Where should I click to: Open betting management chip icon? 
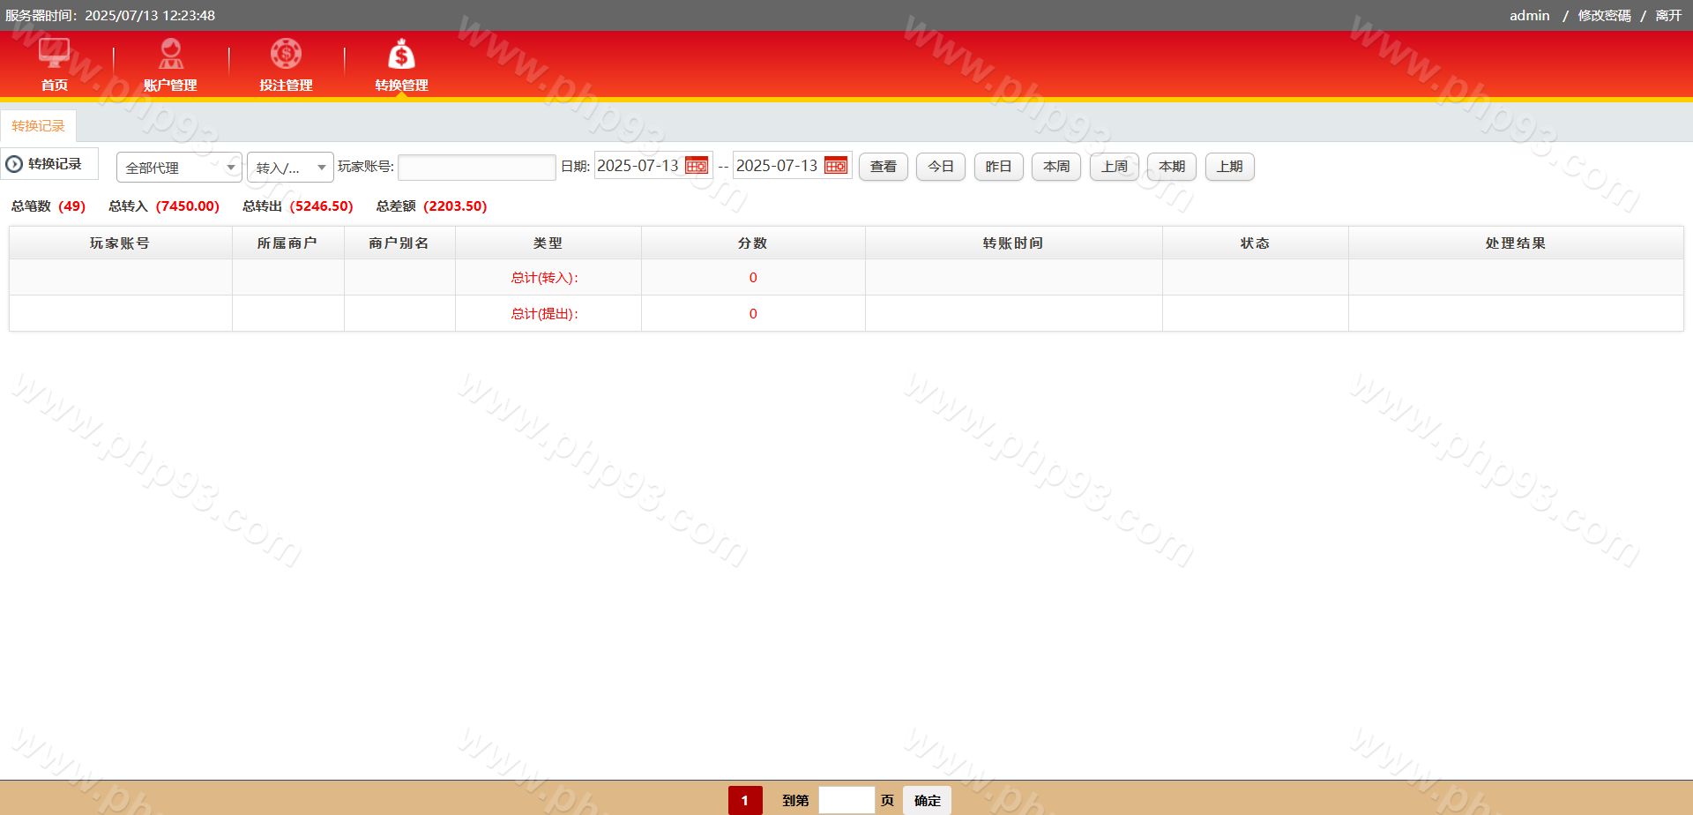(x=286, y=54)
